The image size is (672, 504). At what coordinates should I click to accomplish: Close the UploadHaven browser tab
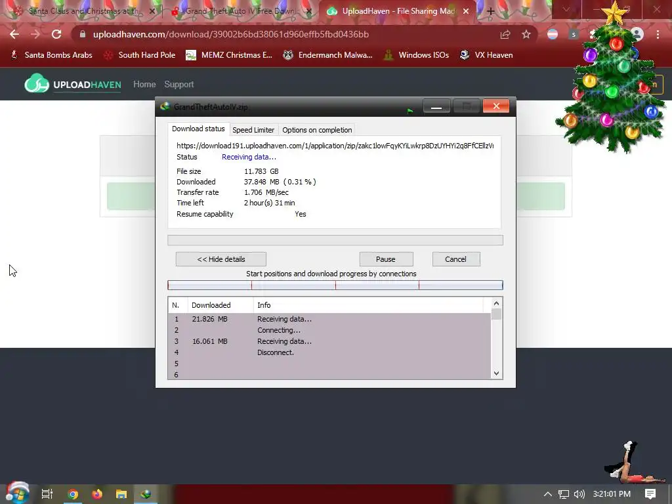(466, 12)
